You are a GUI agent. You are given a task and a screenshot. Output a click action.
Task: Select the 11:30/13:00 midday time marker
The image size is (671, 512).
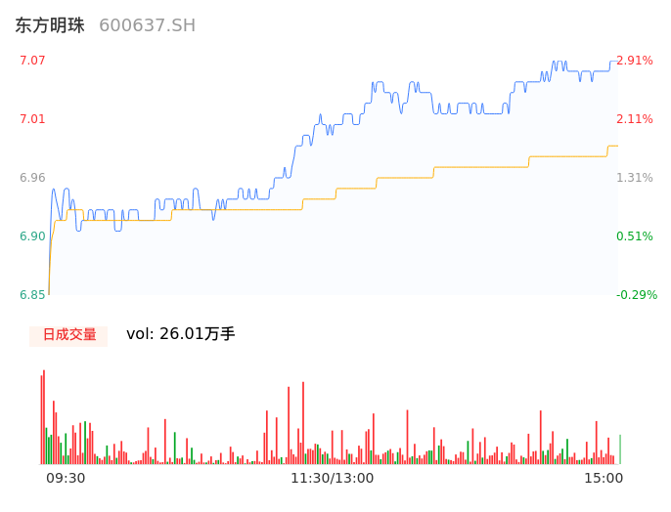pos(332,478)
